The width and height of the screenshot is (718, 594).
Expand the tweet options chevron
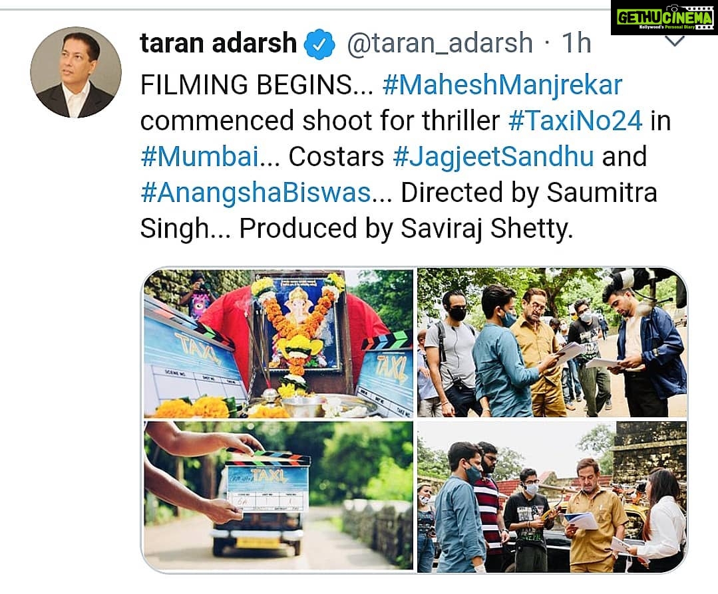tap(674, 42)
